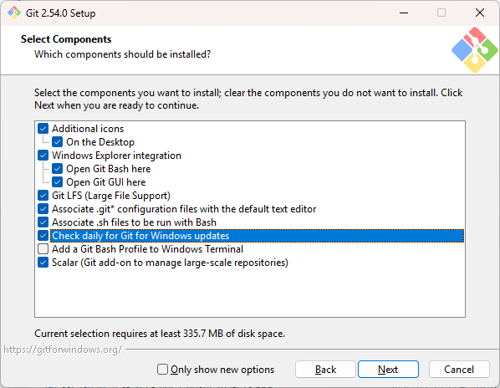Click the large Git logo in the header

[x=475, y=50]
